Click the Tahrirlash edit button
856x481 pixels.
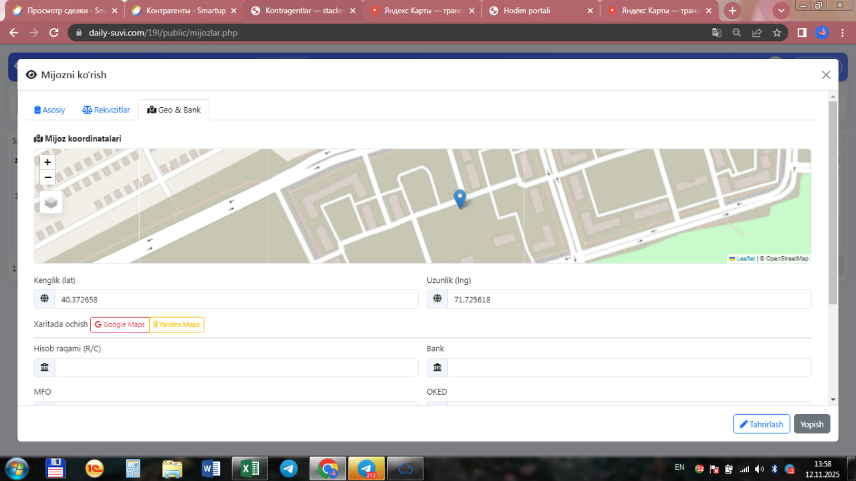coord(761,424)
